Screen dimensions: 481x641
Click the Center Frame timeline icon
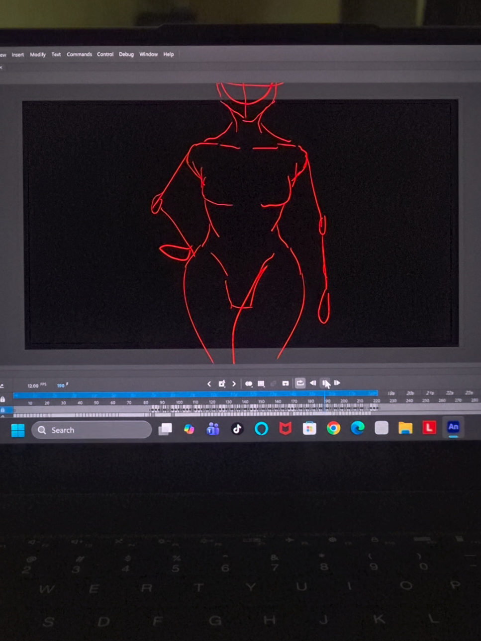coord(286,384)
